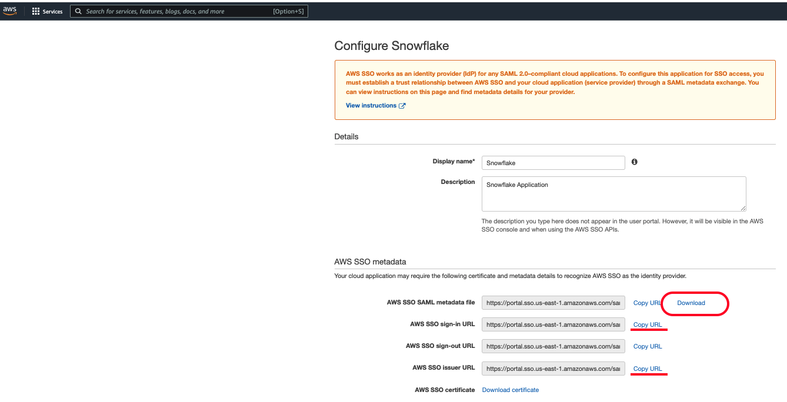Select the Description text area

click(613, 193)
